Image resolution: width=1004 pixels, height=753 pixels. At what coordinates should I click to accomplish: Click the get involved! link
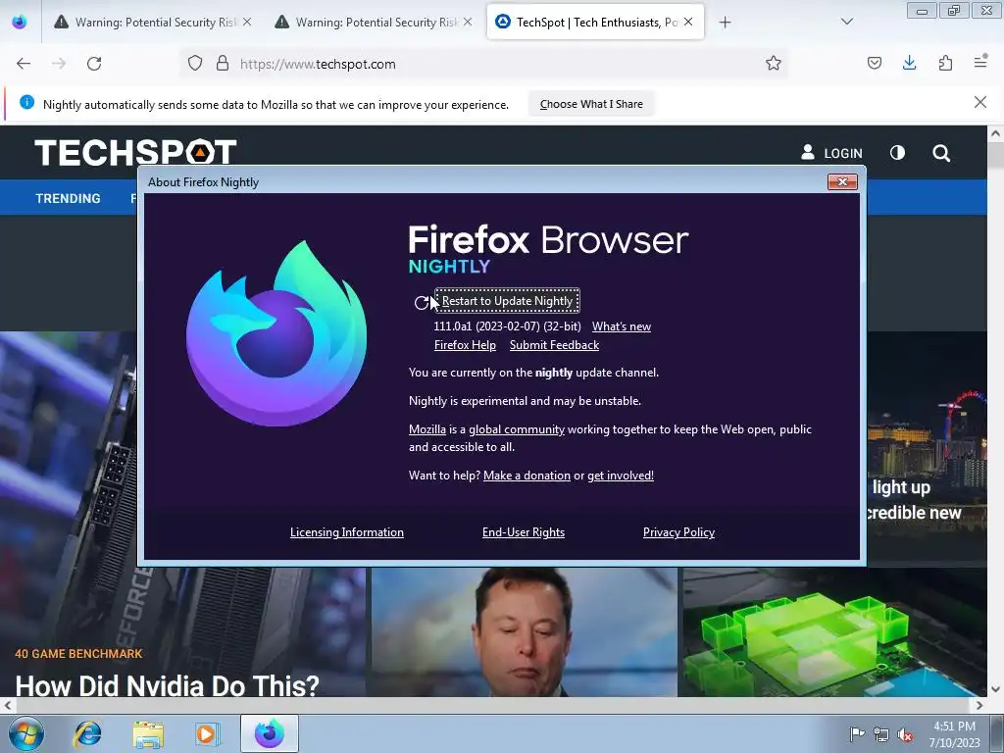point(621,476)
